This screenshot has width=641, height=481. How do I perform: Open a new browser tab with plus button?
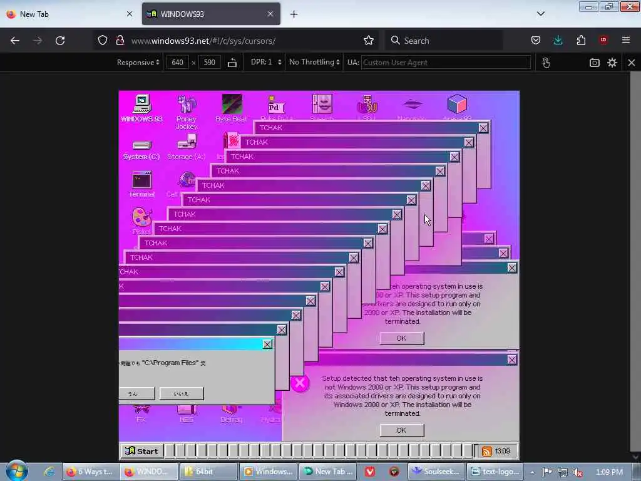tap(294, 14)
